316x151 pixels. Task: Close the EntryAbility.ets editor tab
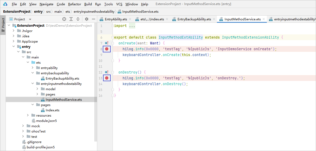tap(130, 19)
